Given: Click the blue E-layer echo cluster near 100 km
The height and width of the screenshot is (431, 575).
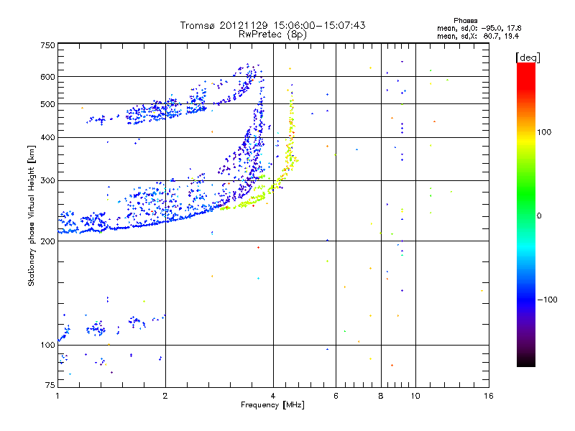Looking at the screenshot, I should point(97,329).
